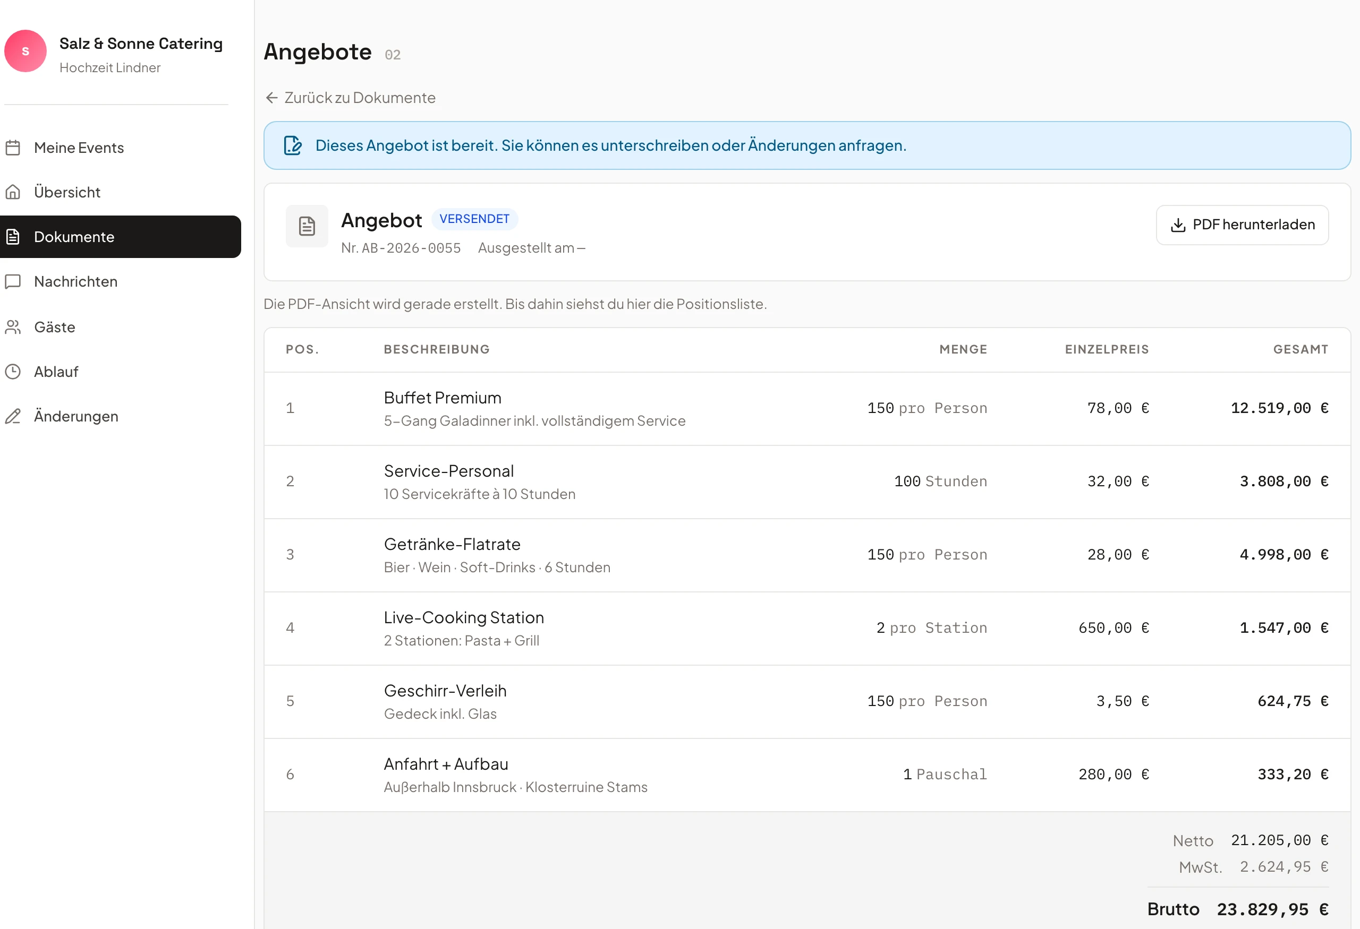Click the MwSt. amount 2.624,95 €
Screen dimensions: 1360x929
pyautogui.click(x=1285, y=866)
